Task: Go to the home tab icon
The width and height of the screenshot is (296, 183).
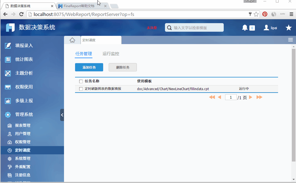Action: [72, 40]
